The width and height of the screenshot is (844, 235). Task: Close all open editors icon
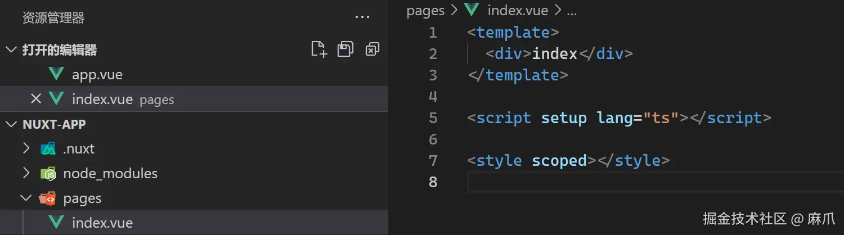tap(372, 49)
